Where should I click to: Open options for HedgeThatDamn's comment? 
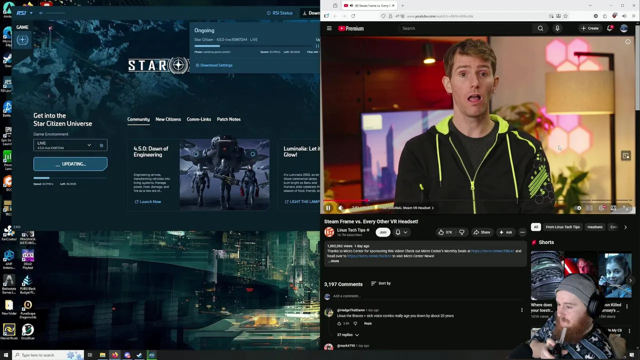pyautogui.click(x=522, y=310)
